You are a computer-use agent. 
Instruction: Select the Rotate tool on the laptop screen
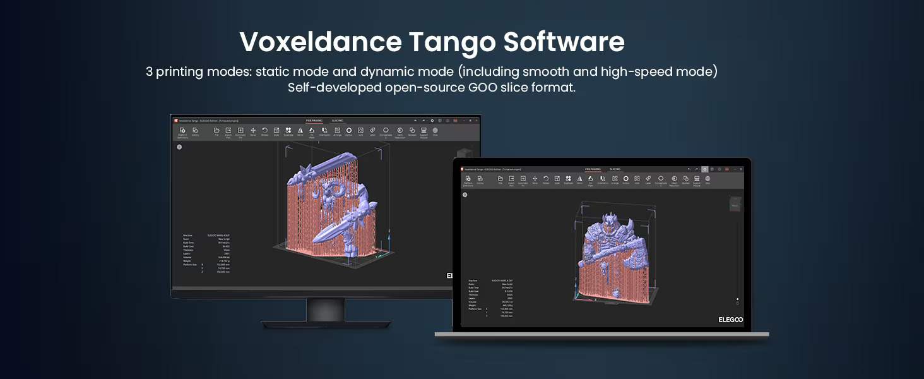[x=546, y=179]
